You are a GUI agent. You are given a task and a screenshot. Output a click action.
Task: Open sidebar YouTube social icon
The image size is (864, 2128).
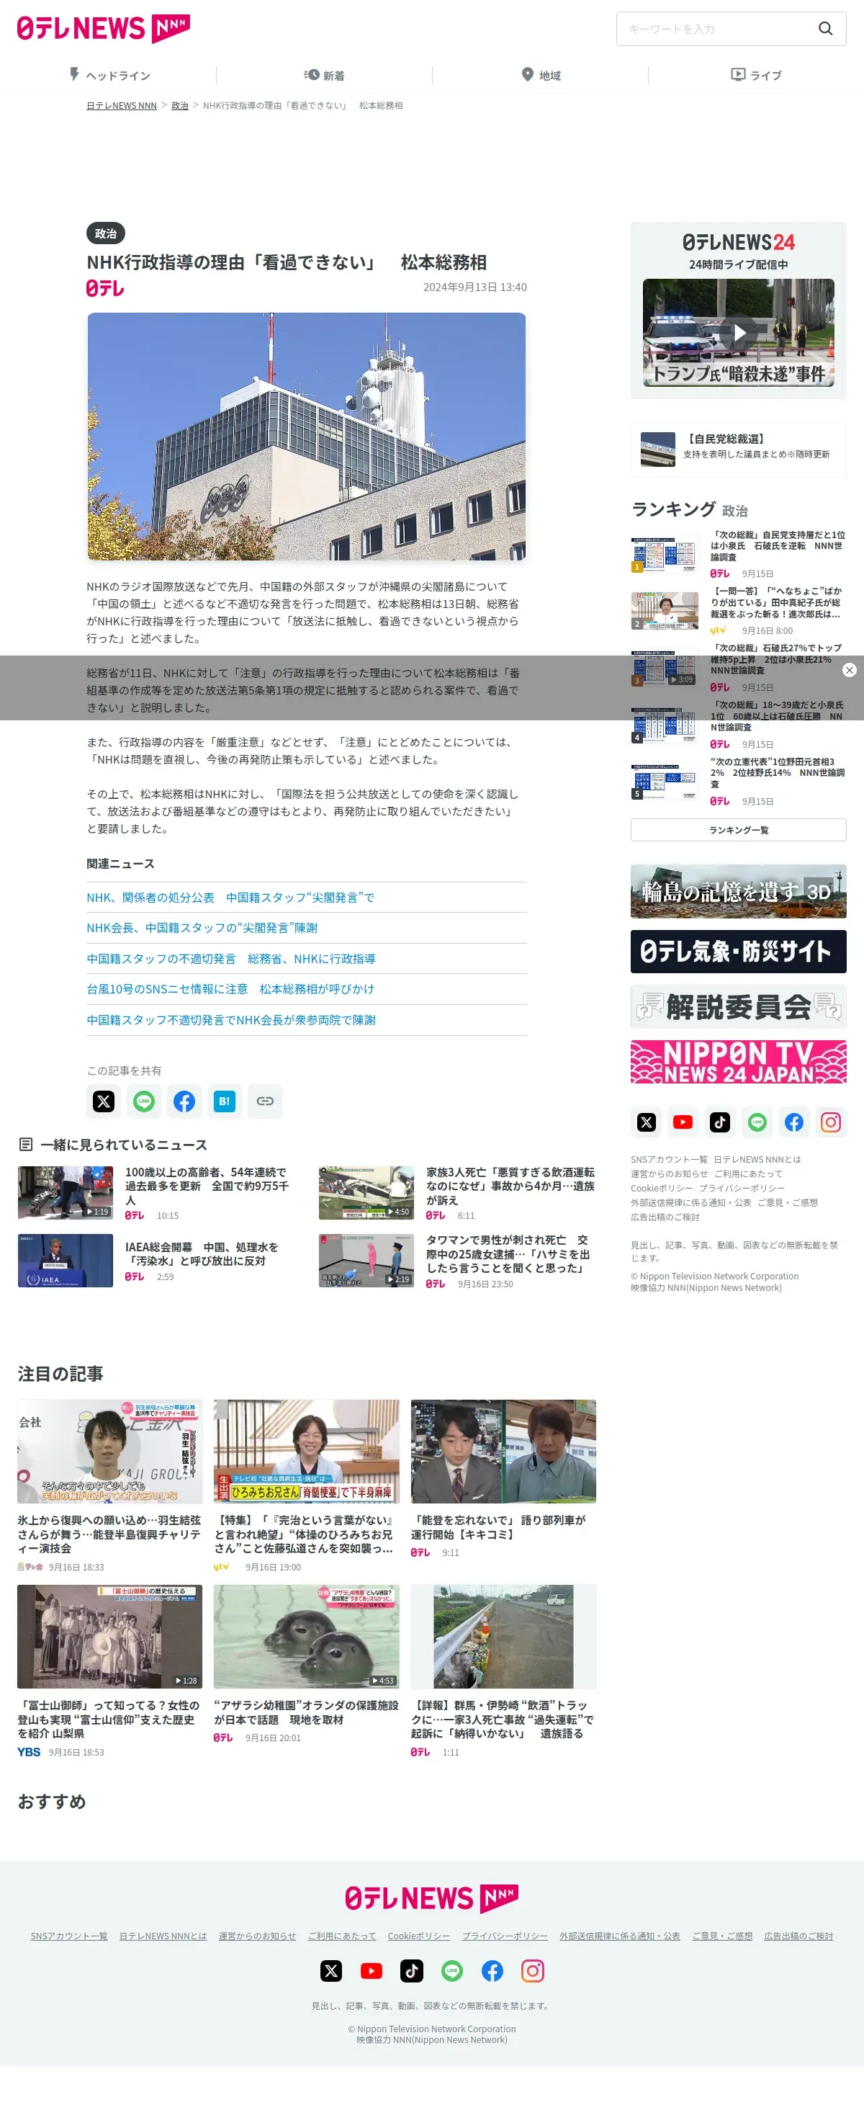click(683, 1122)
